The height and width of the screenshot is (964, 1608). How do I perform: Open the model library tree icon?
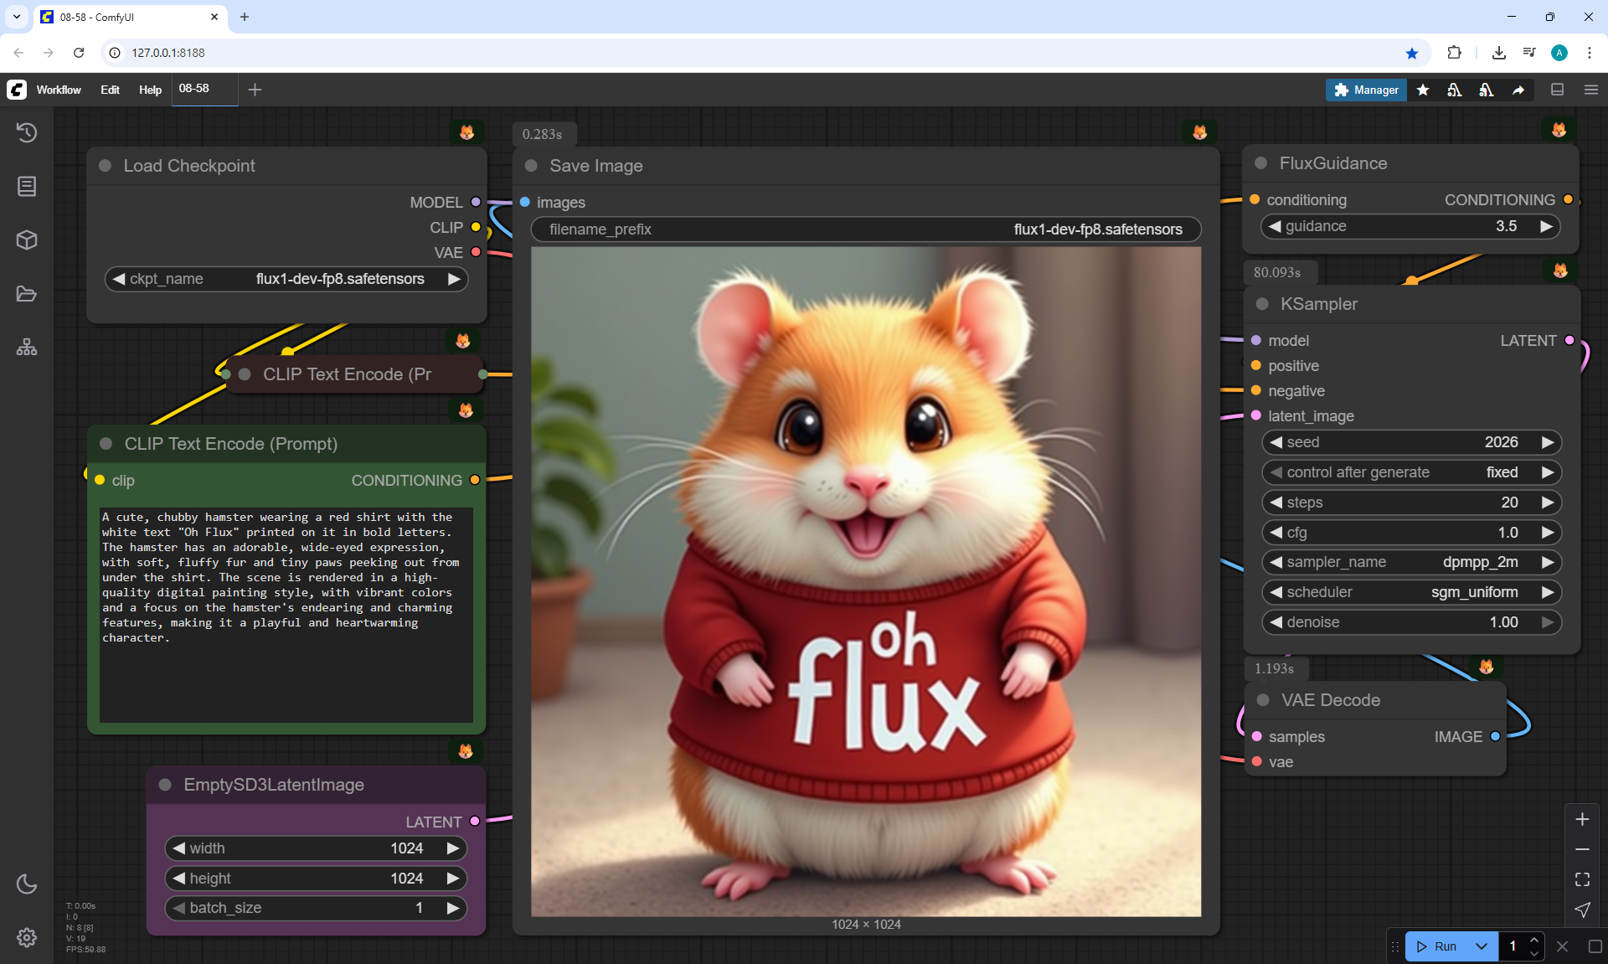(27, 347)
